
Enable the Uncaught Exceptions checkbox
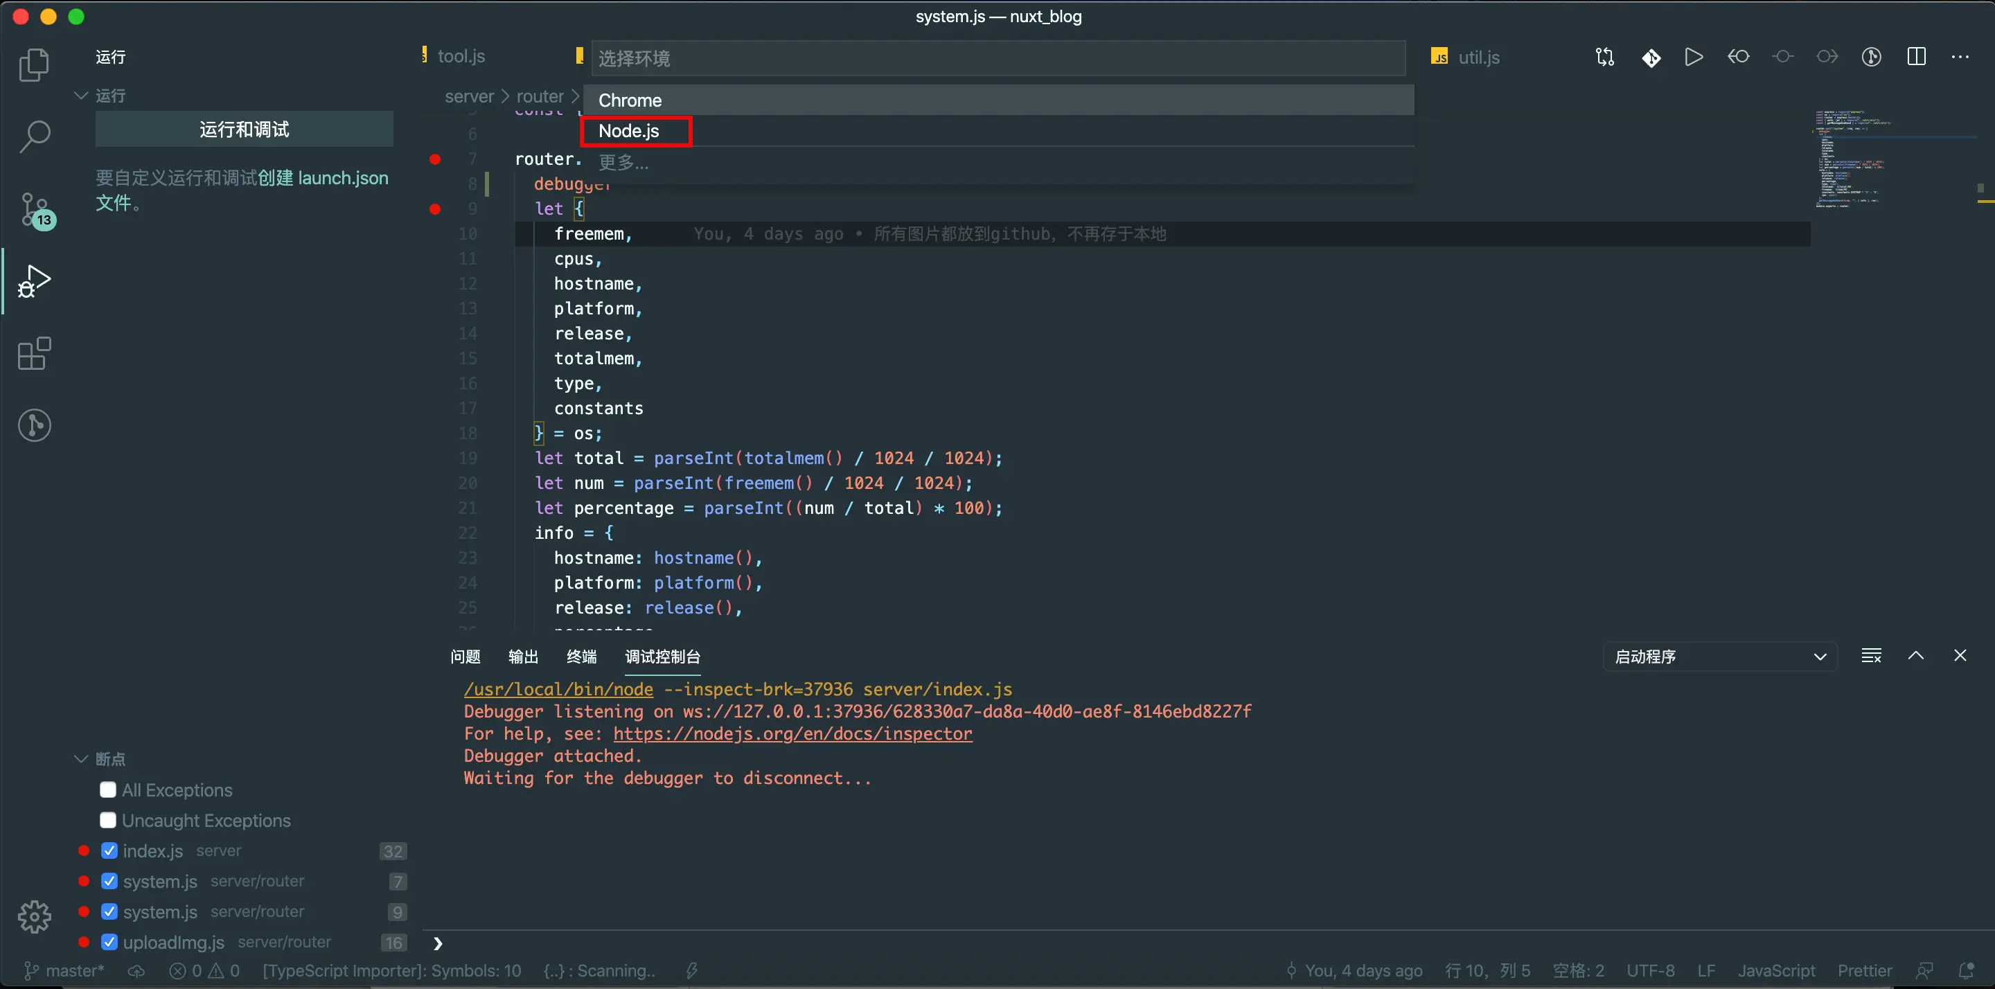click(x=109, y=820)
